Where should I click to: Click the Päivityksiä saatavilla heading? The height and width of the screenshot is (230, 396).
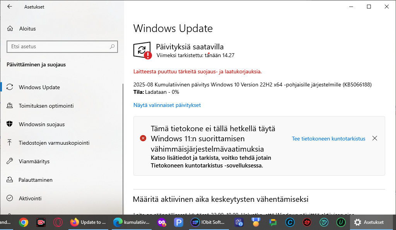[x=189, y=47]
